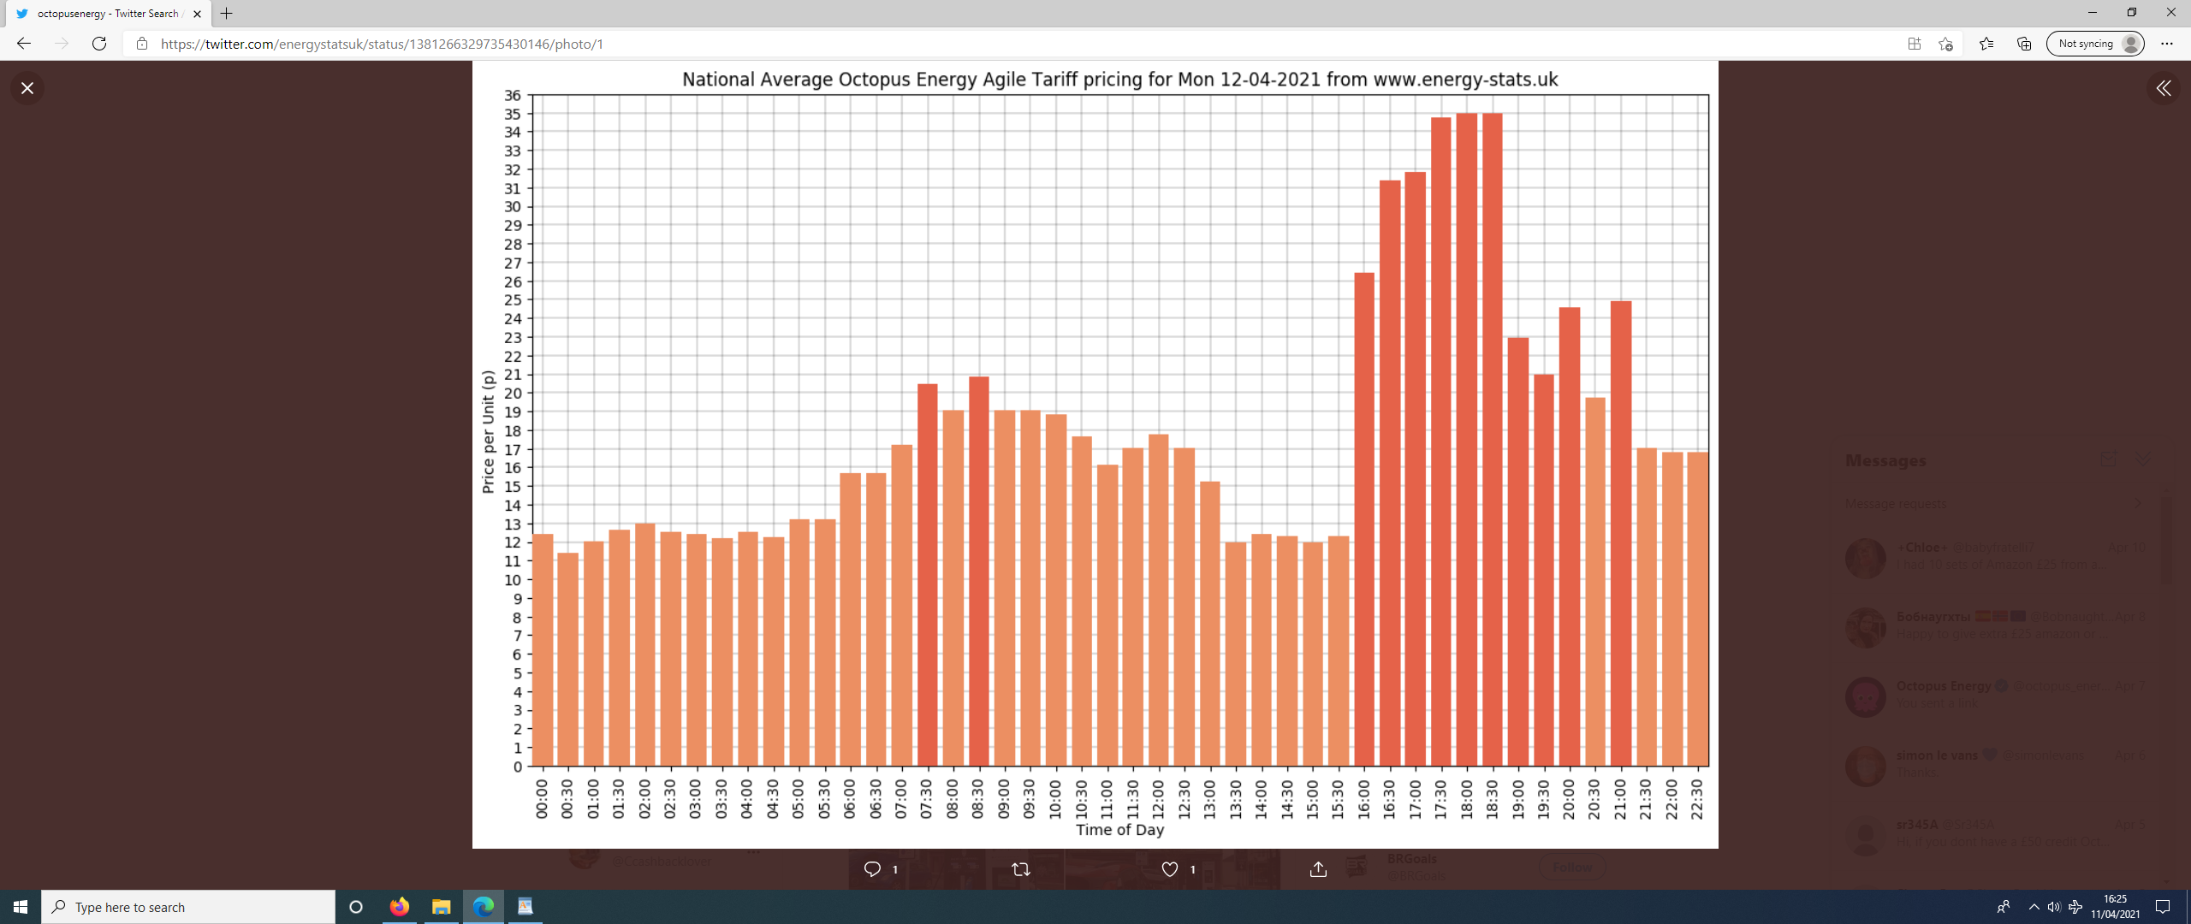Add this page to favorites
Image resolution: width=2191 pixels, height=924 pixels.
[x=1945, y=44]
